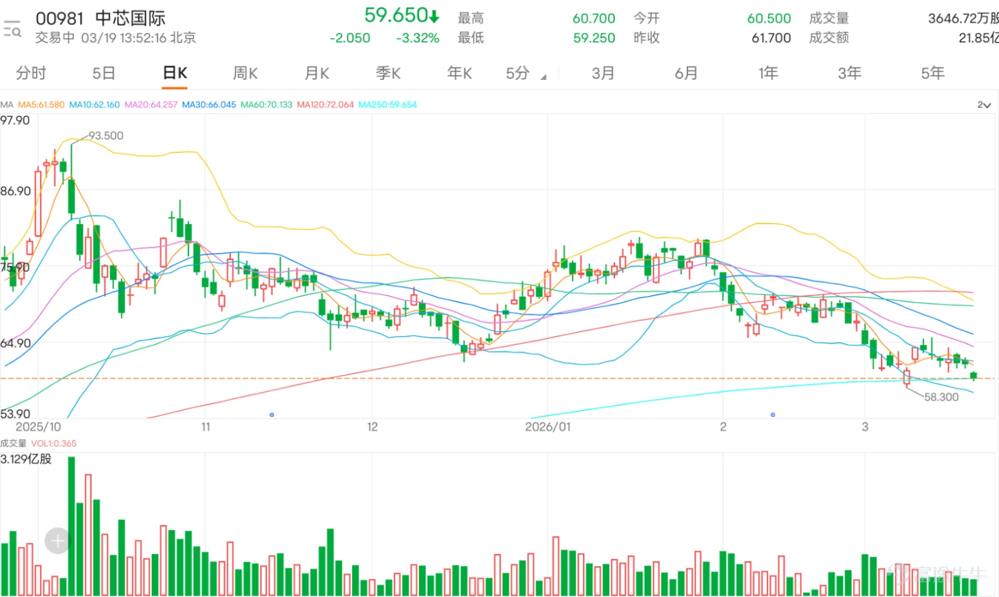Choose the 3月 time range
The width and height of the screenshot is (999, 597).
[x=603, y=73]
